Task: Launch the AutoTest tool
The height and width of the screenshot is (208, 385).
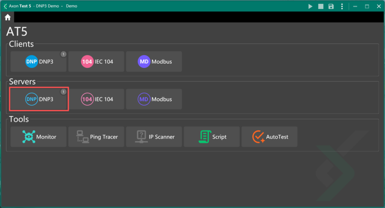Action: [270, 137]
